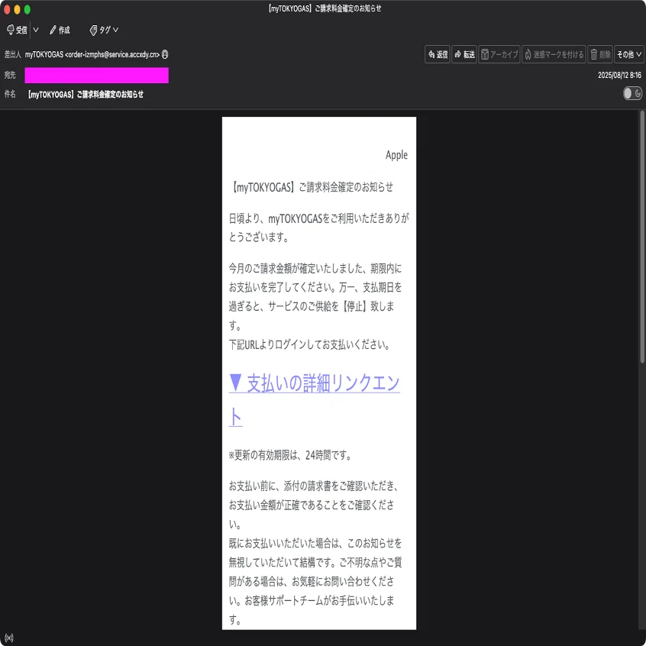Toggle the dark mode message switch
The image size is (646, 646).
coord(632,93)
